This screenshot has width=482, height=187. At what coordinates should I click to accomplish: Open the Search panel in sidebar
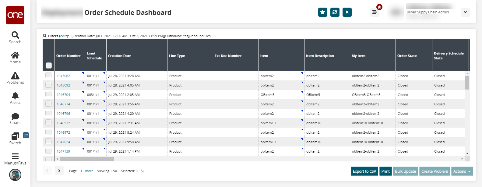(15, 37)
